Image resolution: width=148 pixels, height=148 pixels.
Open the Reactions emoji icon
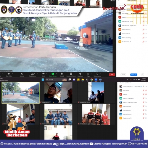click(80, 74)
